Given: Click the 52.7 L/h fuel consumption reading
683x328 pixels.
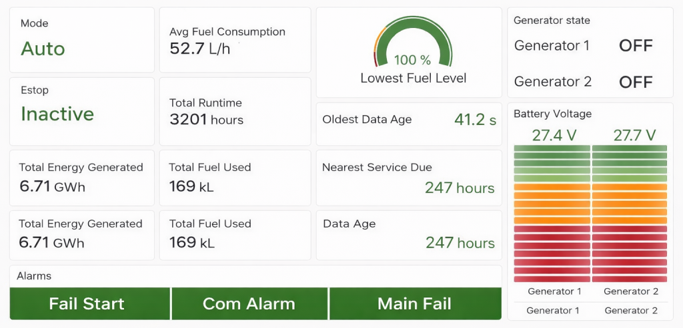Looking at the screenshot, I should (x=200, y=49).
